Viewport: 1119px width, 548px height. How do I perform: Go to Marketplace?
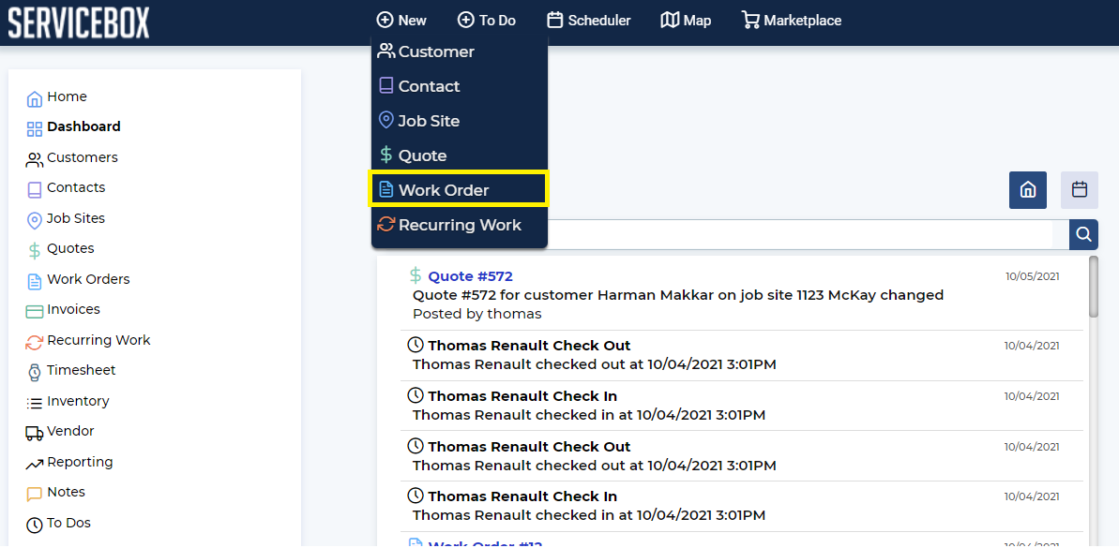coord(792,20)
